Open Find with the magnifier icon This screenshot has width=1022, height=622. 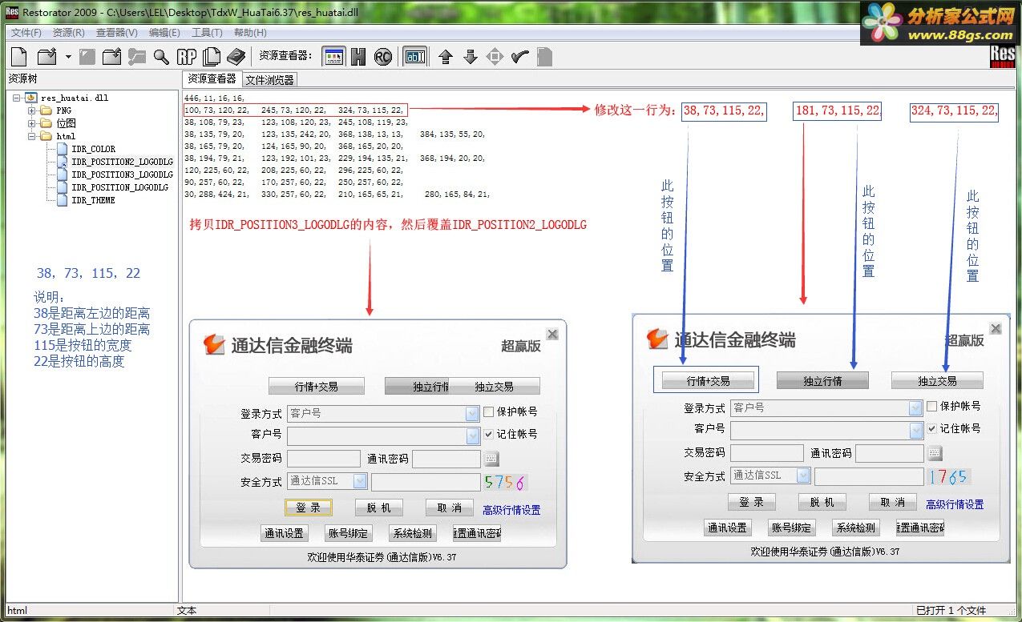point(162,57)
